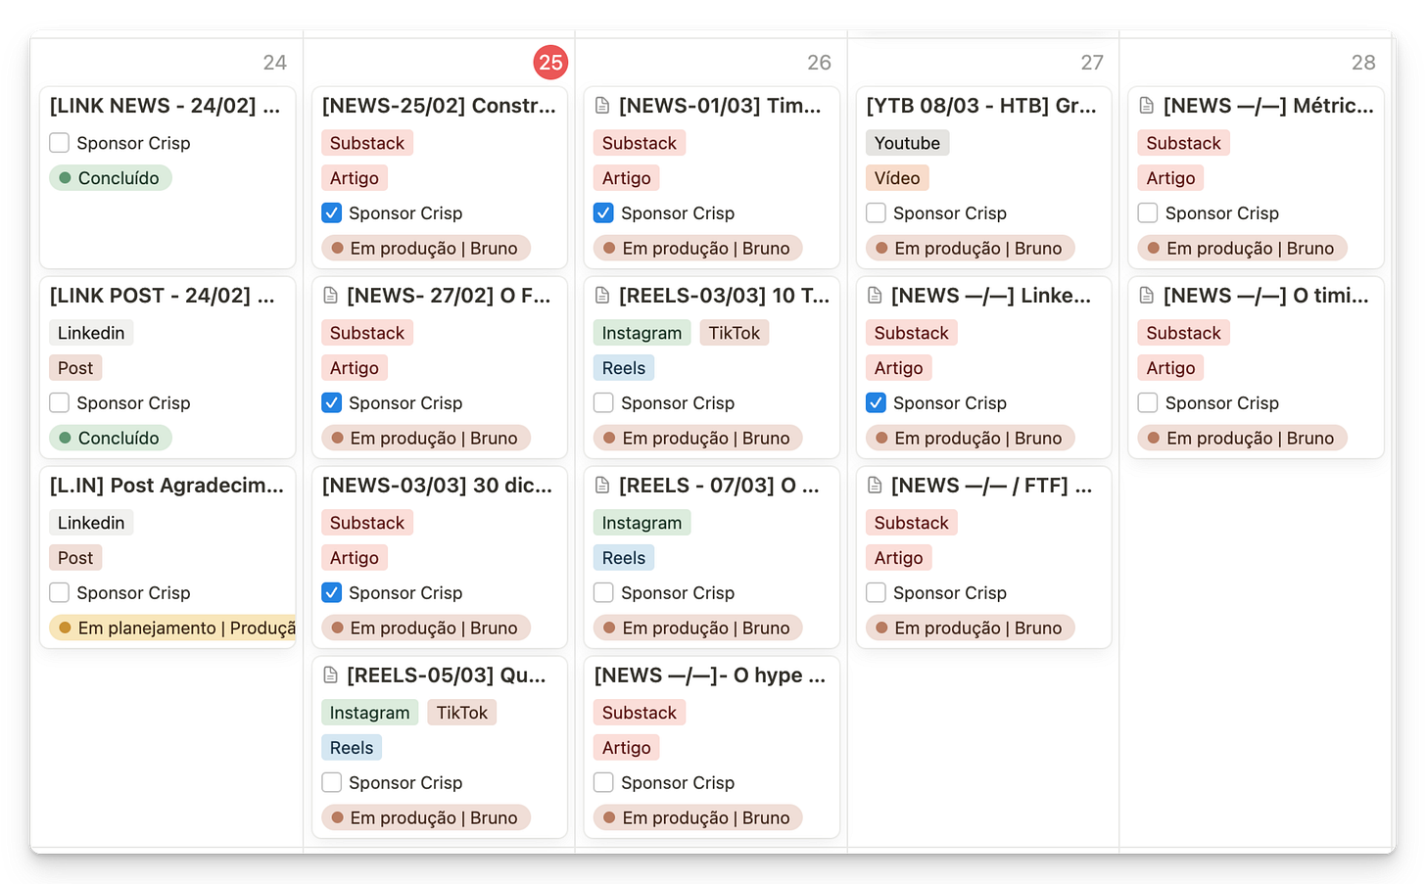This screenshot has height=884, width=1426.
Task: Click the page icon on [NEWS —/—] Métric... card
Action: (x=1147, y=106)
